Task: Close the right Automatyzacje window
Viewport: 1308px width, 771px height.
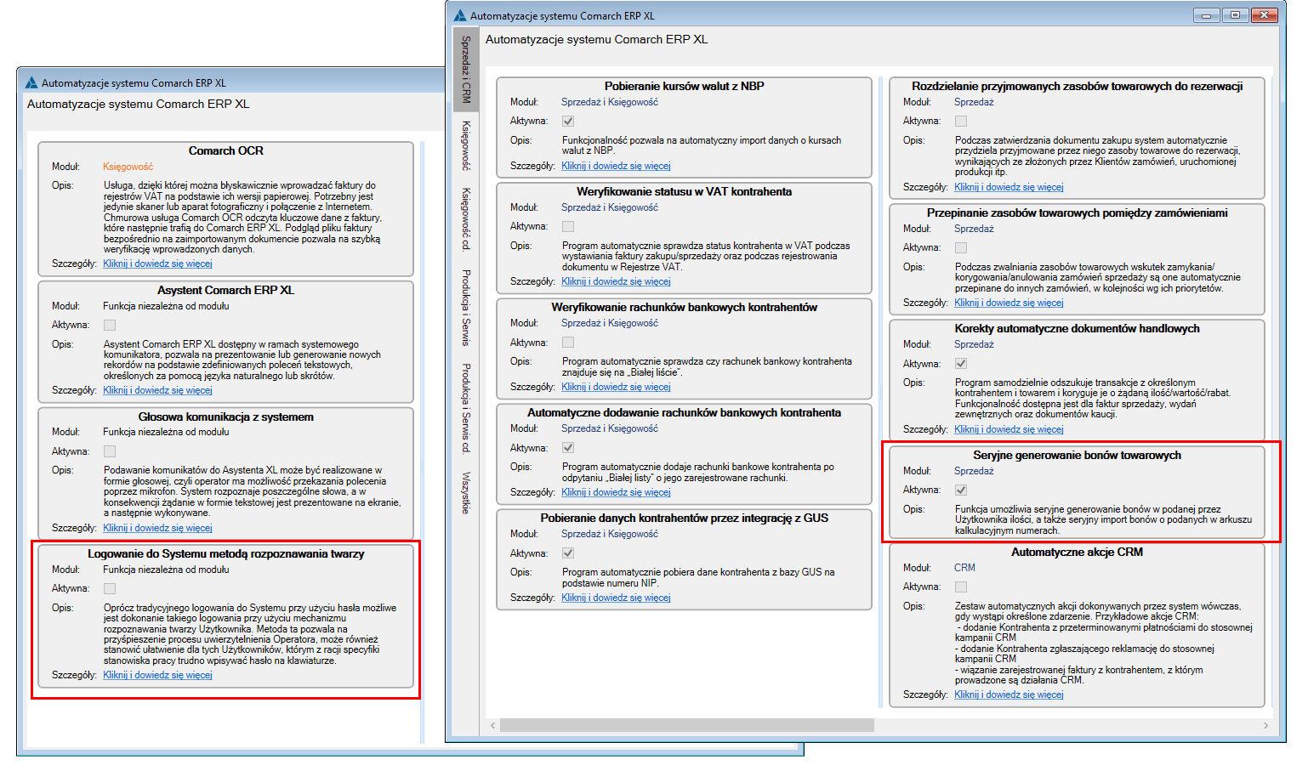Action: click(x=1264, y=14)
